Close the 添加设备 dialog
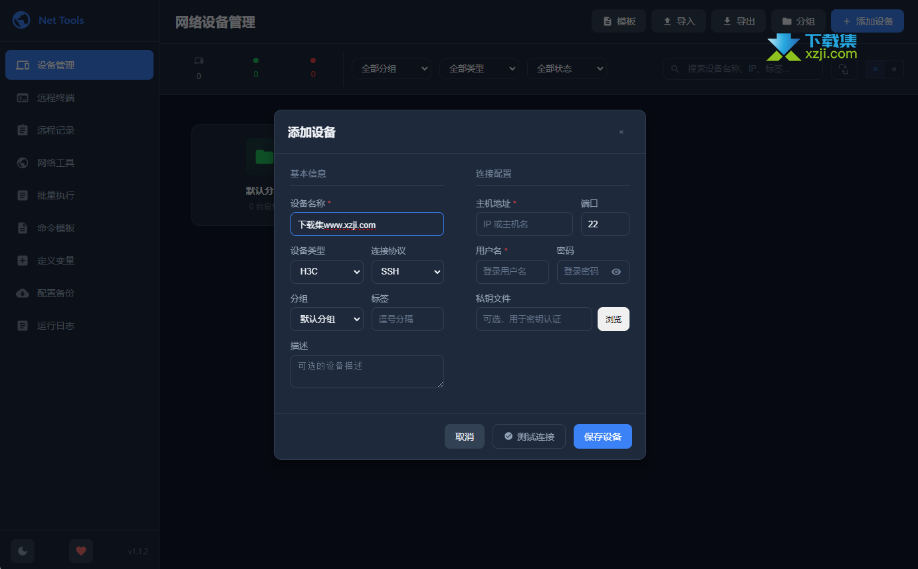Screen dimensions: 918x569 pyautogui.click(x=621, y=132)
